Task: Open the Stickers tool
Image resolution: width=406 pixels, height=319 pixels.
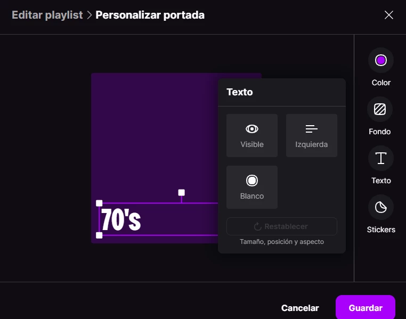Action: [x=380, y=207]
